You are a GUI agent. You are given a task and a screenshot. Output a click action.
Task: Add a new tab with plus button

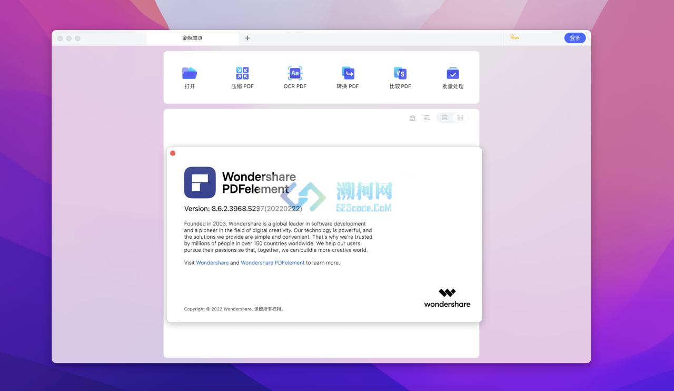[x=247, y=38]
